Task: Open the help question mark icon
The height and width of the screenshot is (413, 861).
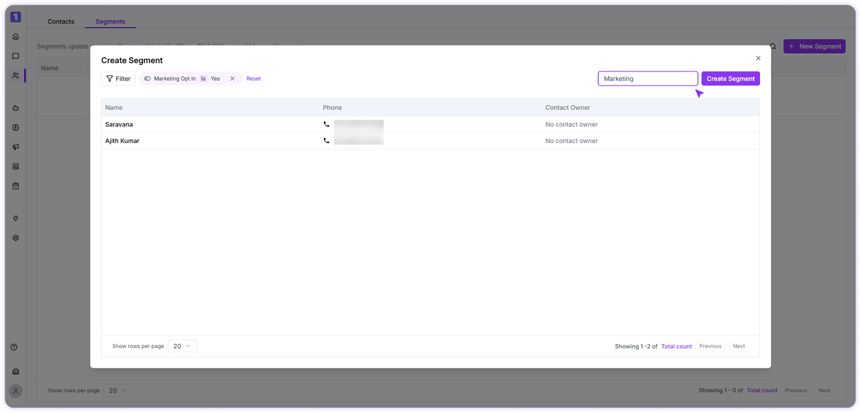Action: pos(14,347)
